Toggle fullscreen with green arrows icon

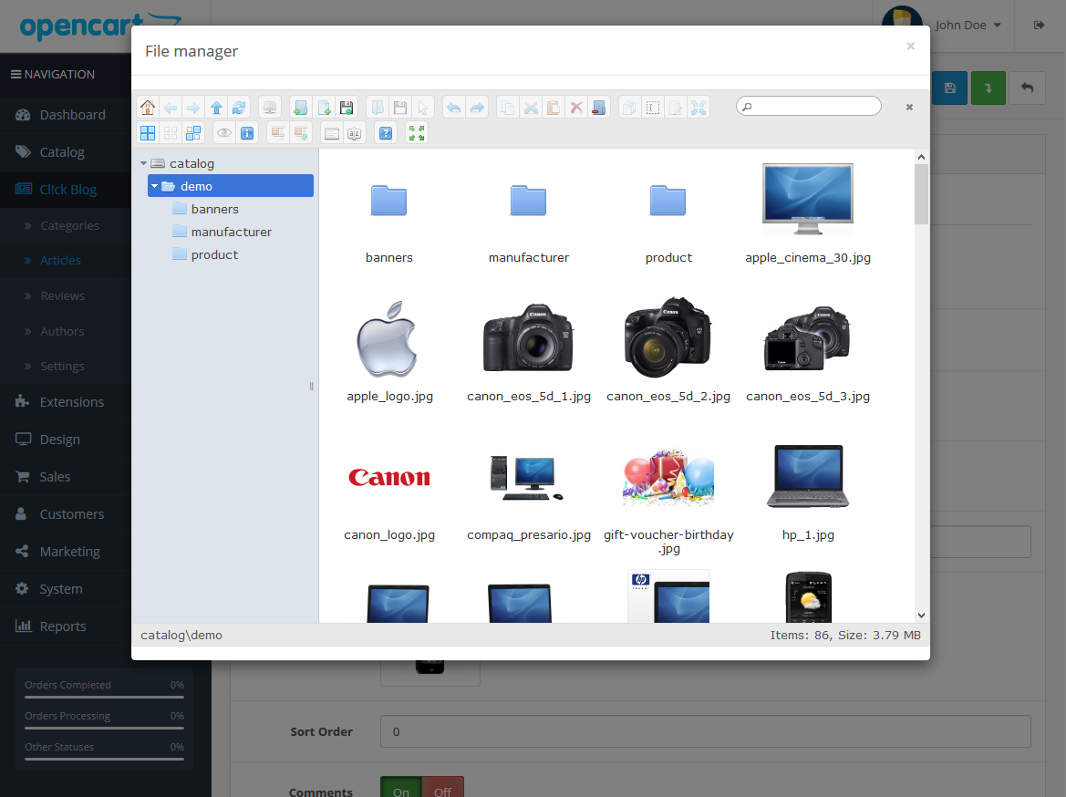417,133
